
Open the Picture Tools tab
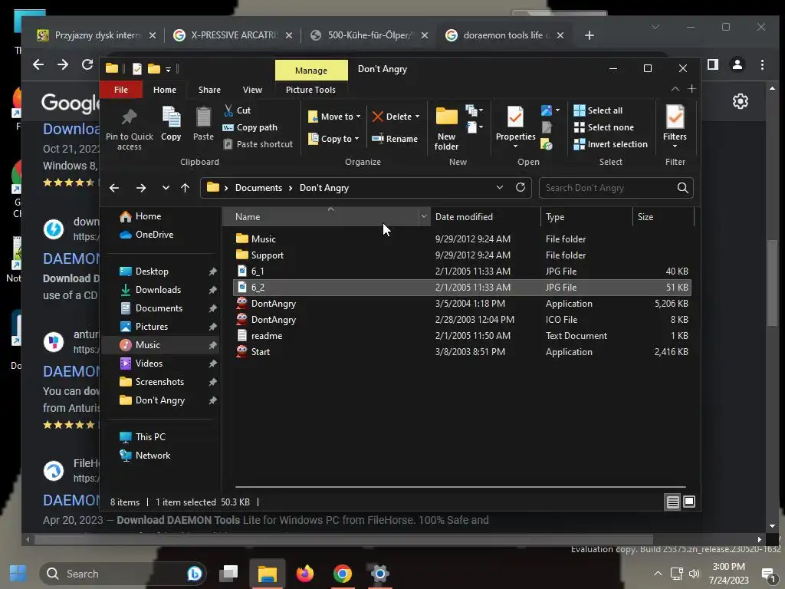click(310, 90)
